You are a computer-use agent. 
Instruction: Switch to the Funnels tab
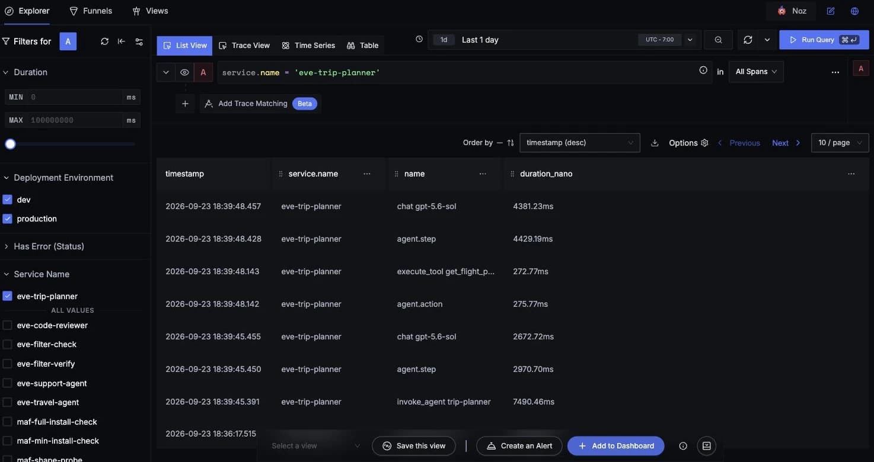(91, 11)
